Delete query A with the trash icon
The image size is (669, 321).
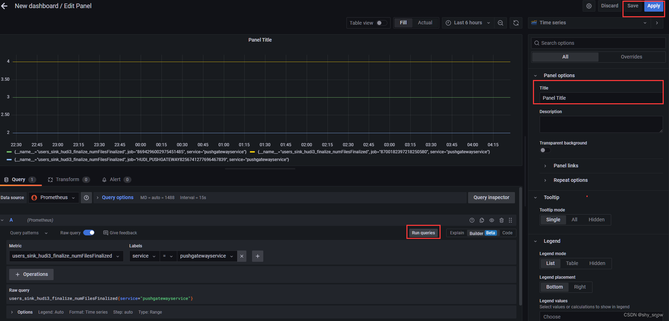(x=502, y=220)
